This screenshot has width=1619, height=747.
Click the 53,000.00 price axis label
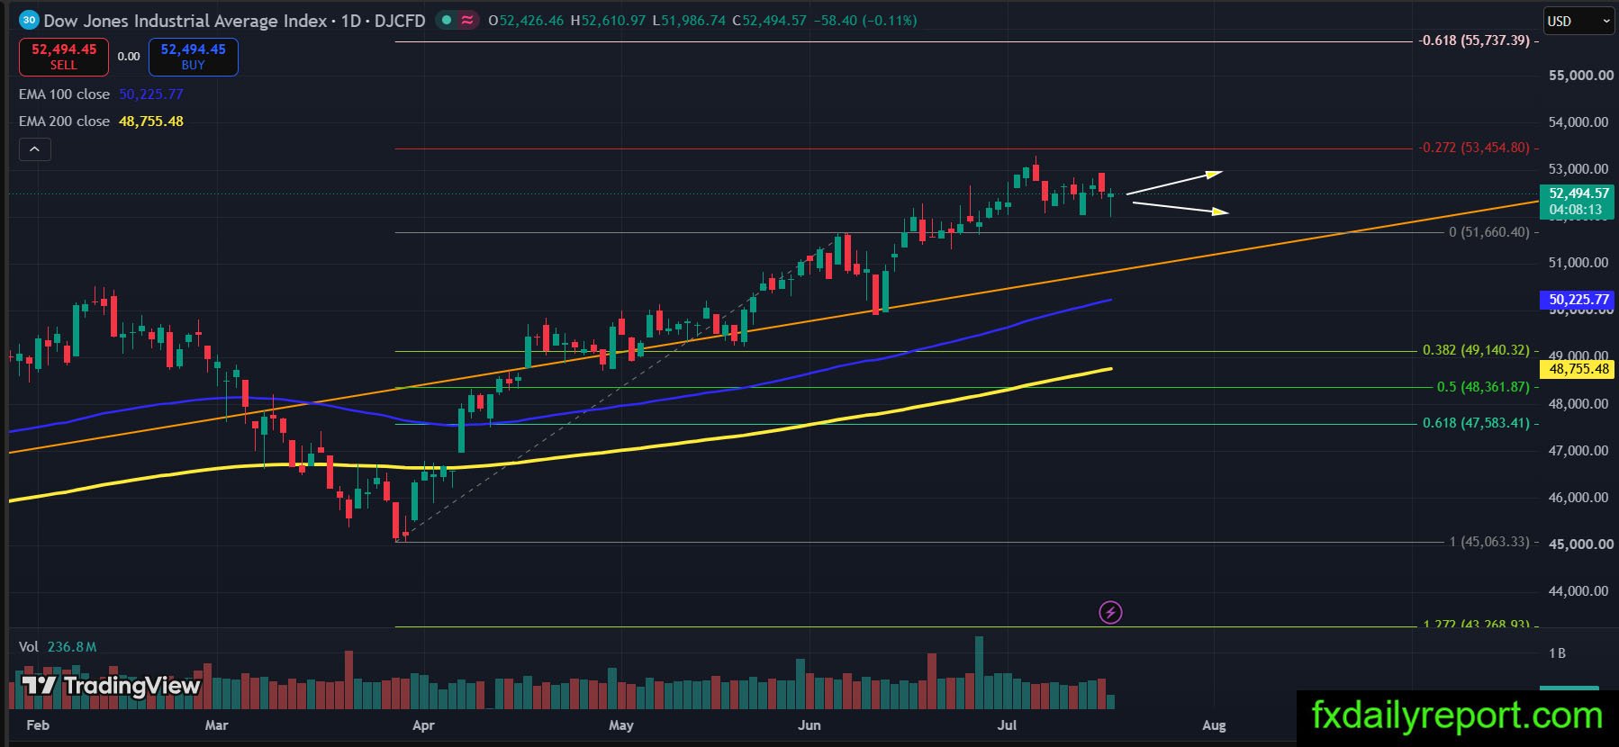tap(1580, 169)
